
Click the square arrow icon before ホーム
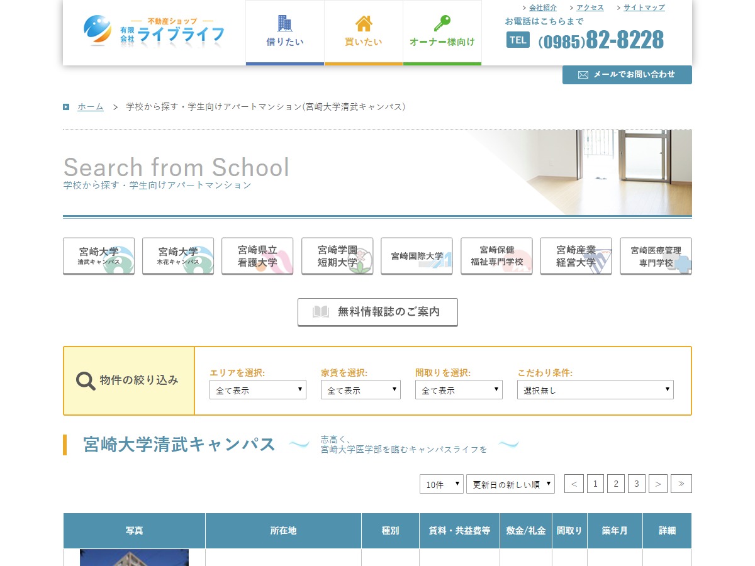(66, 107)
